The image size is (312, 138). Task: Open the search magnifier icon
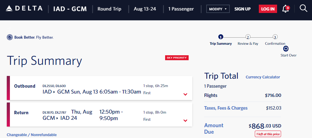pos(303,8)
